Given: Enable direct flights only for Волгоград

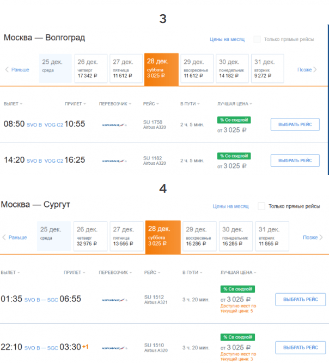Looking at the screenshot, I should click(x=258, y=39).
